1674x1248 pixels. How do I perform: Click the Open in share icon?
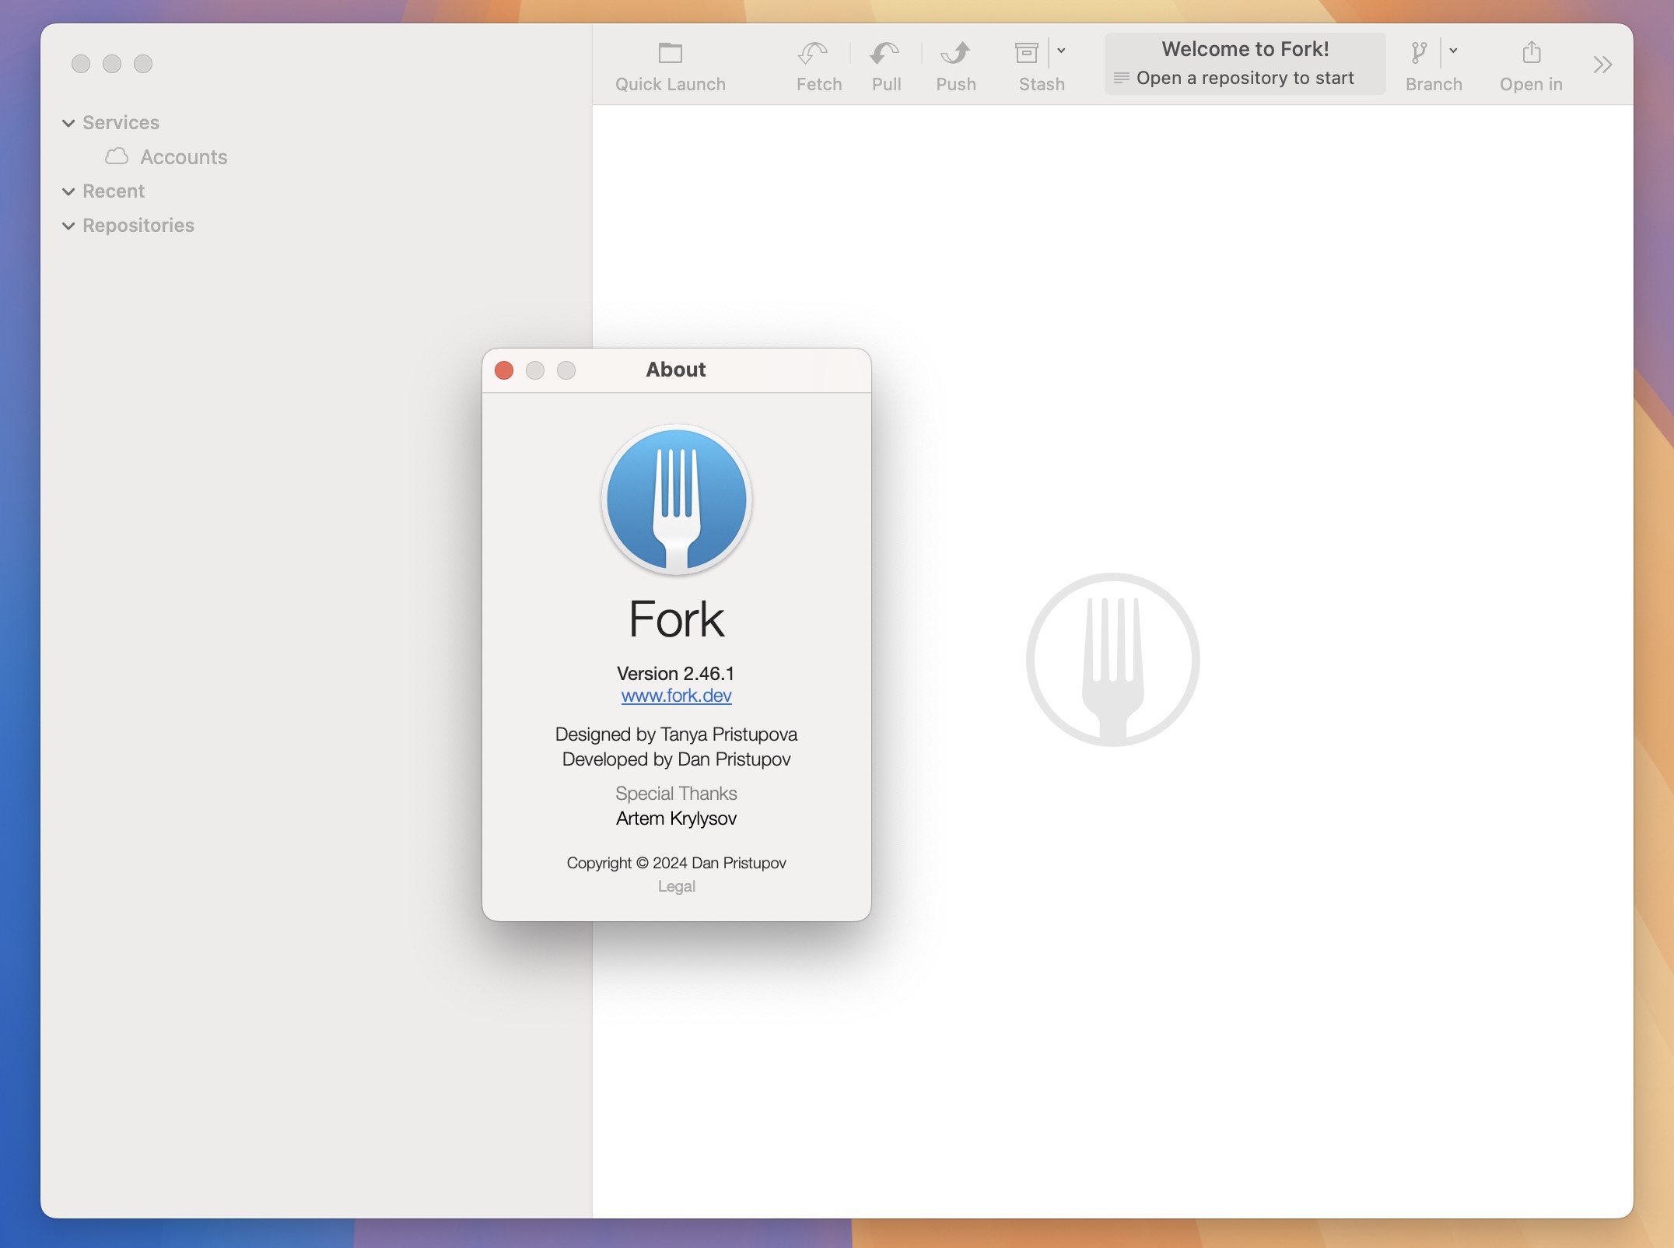point(1531,53)
